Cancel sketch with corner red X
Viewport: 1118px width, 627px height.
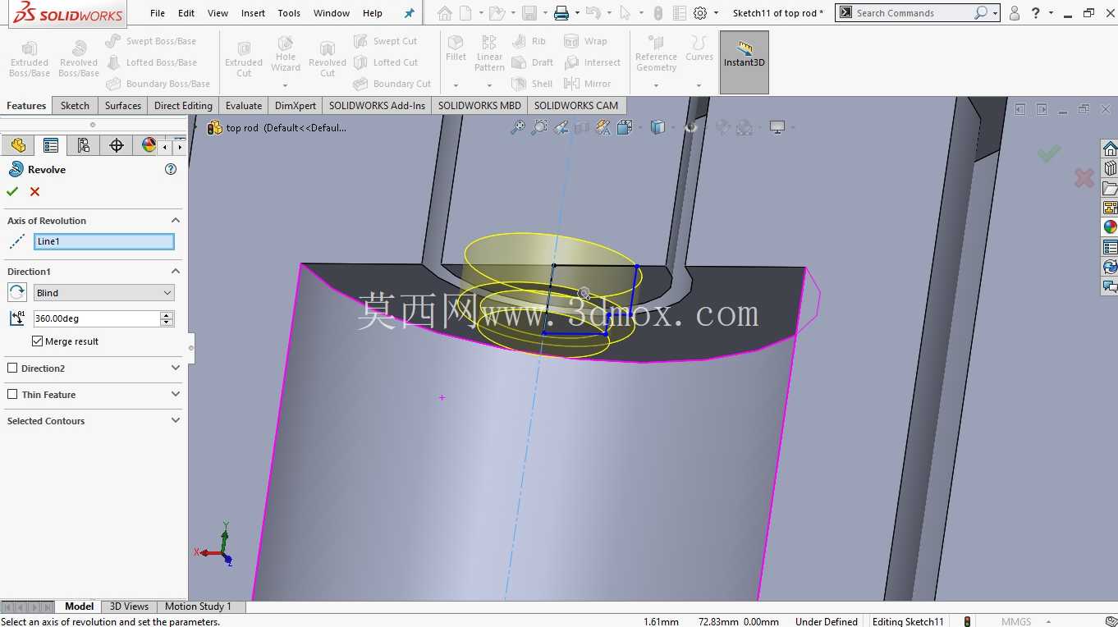(x=1084, y=177)
